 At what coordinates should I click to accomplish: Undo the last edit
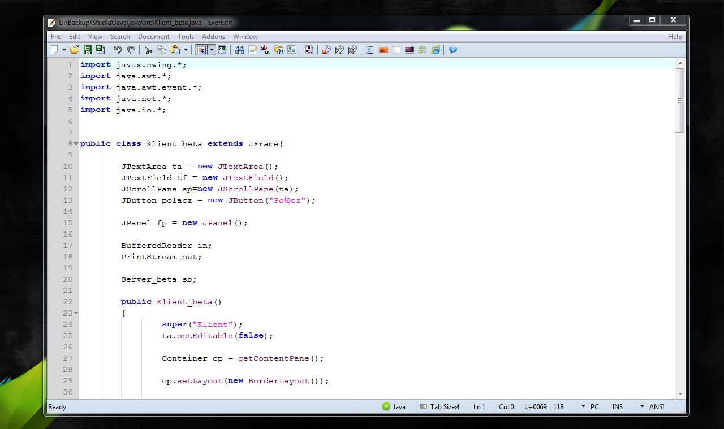[118, 50]
